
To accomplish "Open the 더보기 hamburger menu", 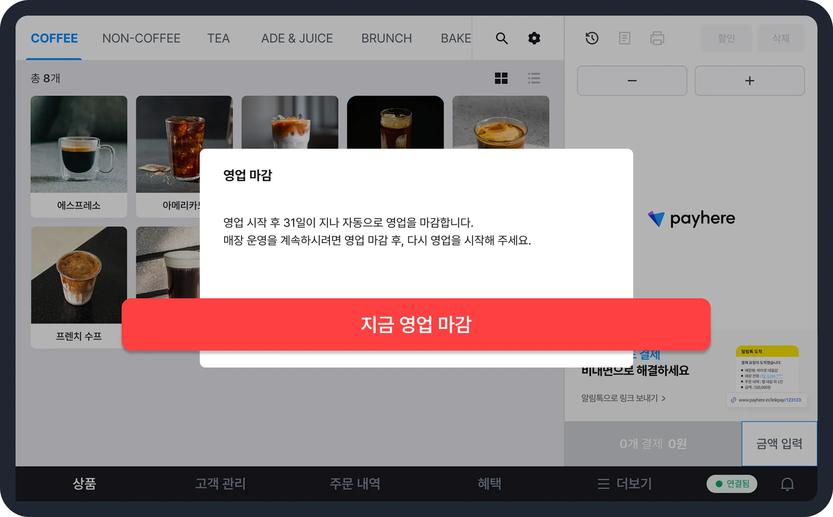I will (x=625, y=484).
